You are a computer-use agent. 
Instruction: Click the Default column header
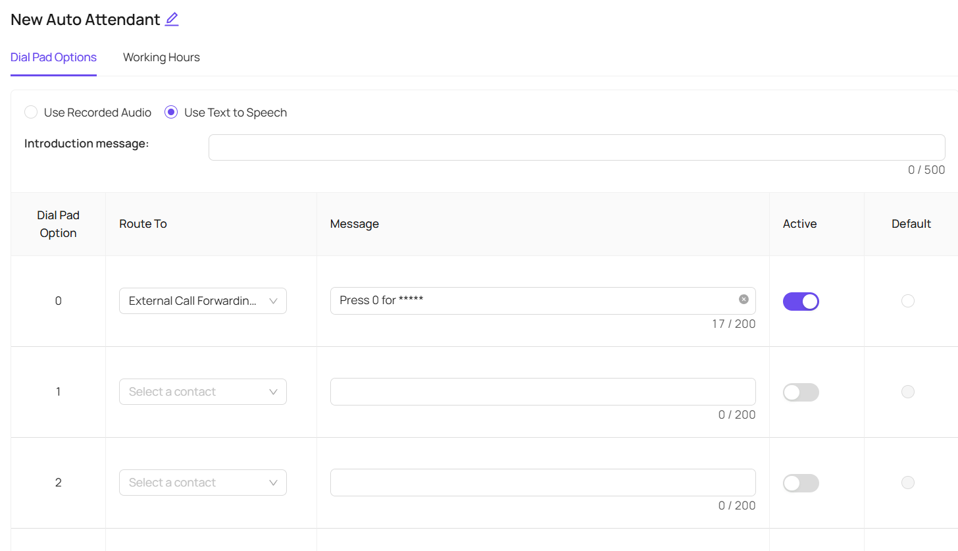pyautogui.click(x=911, y=224)
